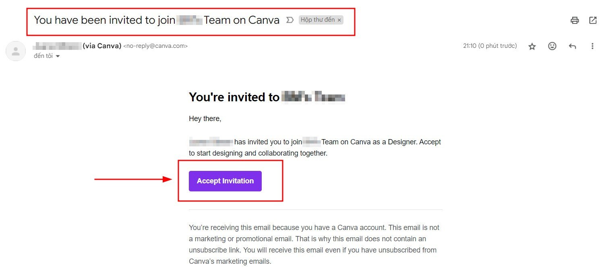The width and height of the screenshot is (604, 271).
Task: Click the sender's profile avatar
Action: [x=16, y=51]
